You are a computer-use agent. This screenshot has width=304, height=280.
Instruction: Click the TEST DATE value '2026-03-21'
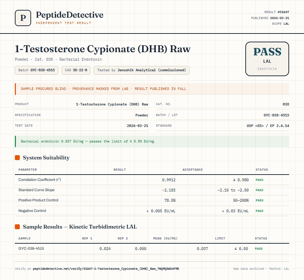tap(138, 126)
